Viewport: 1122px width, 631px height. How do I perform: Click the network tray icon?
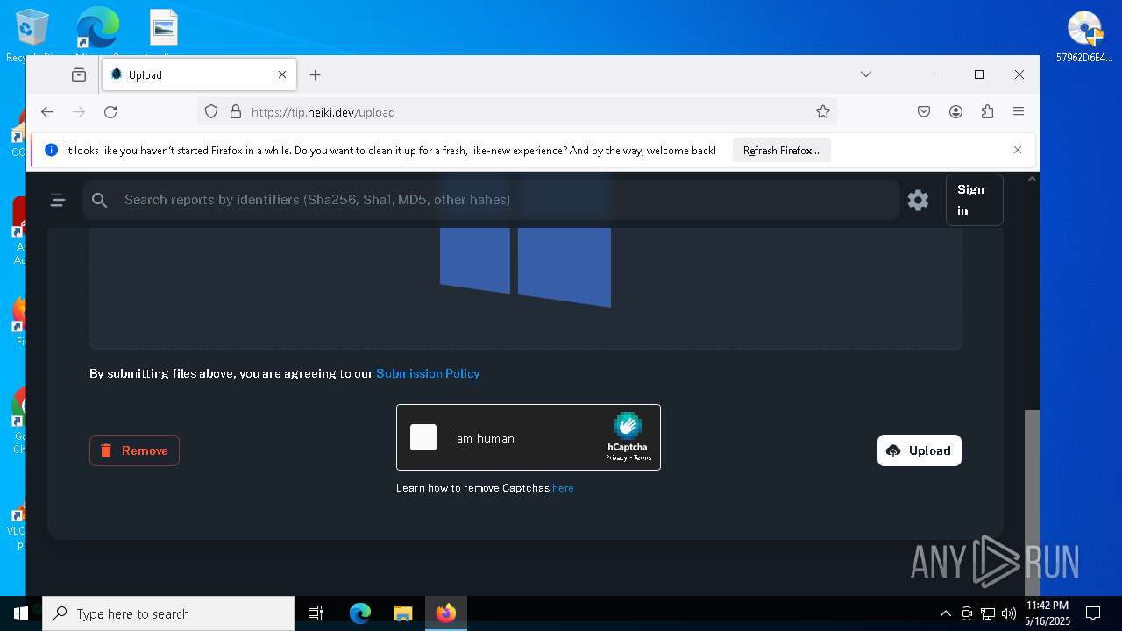click(x=988, y=613)
